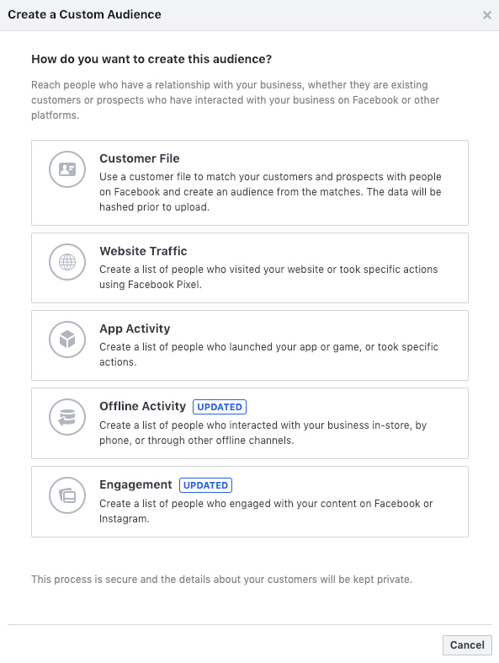Pick the App Activity heading
Screen dimensions: 499x663
click(x=135, y=329)
